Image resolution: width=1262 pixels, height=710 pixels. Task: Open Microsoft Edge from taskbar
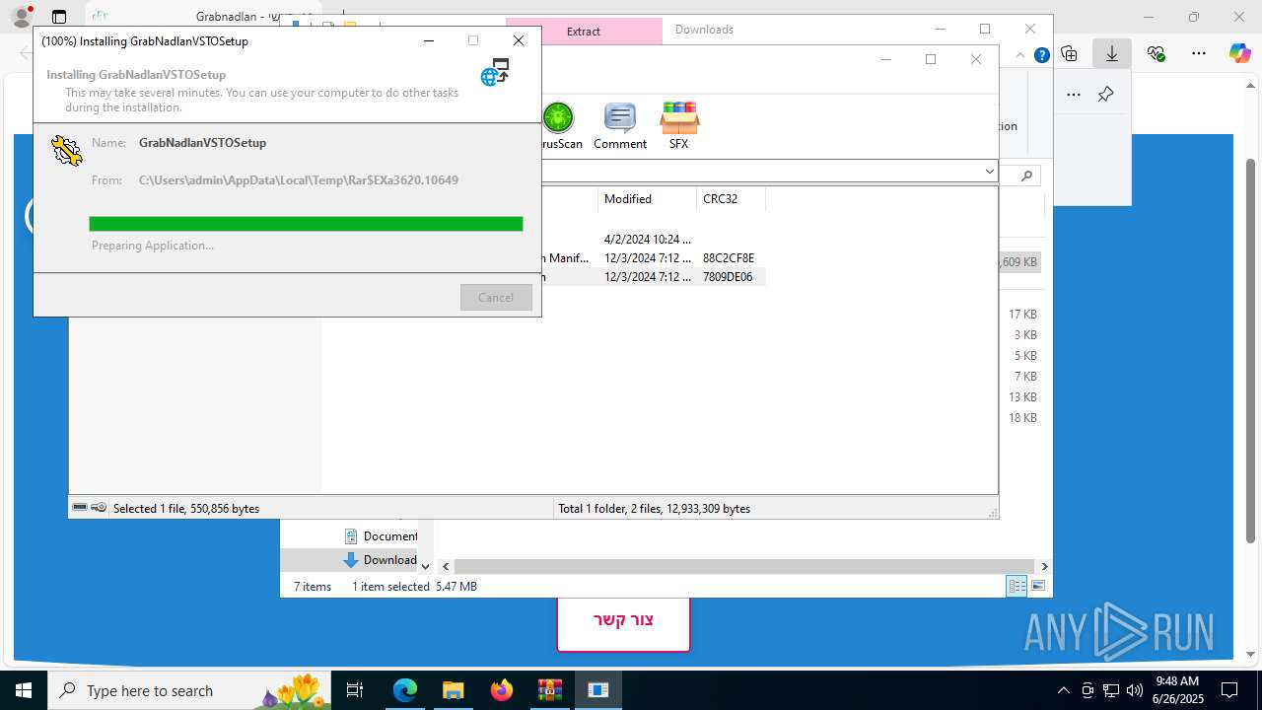click(405, 690)
